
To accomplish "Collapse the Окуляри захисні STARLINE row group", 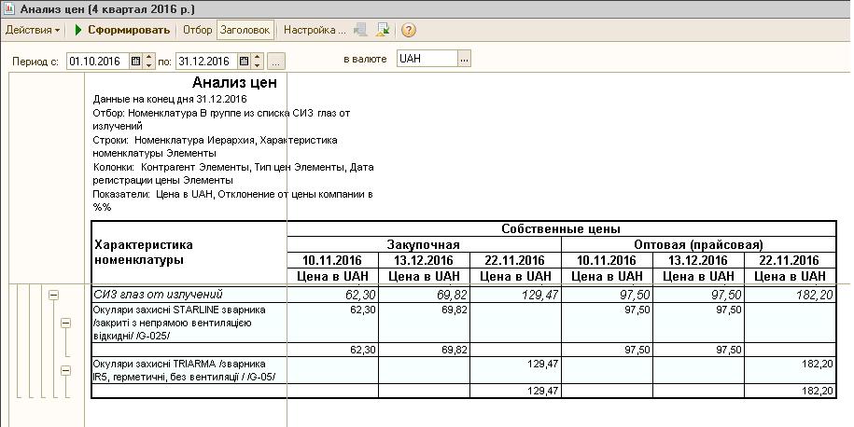I will point(65,324).
